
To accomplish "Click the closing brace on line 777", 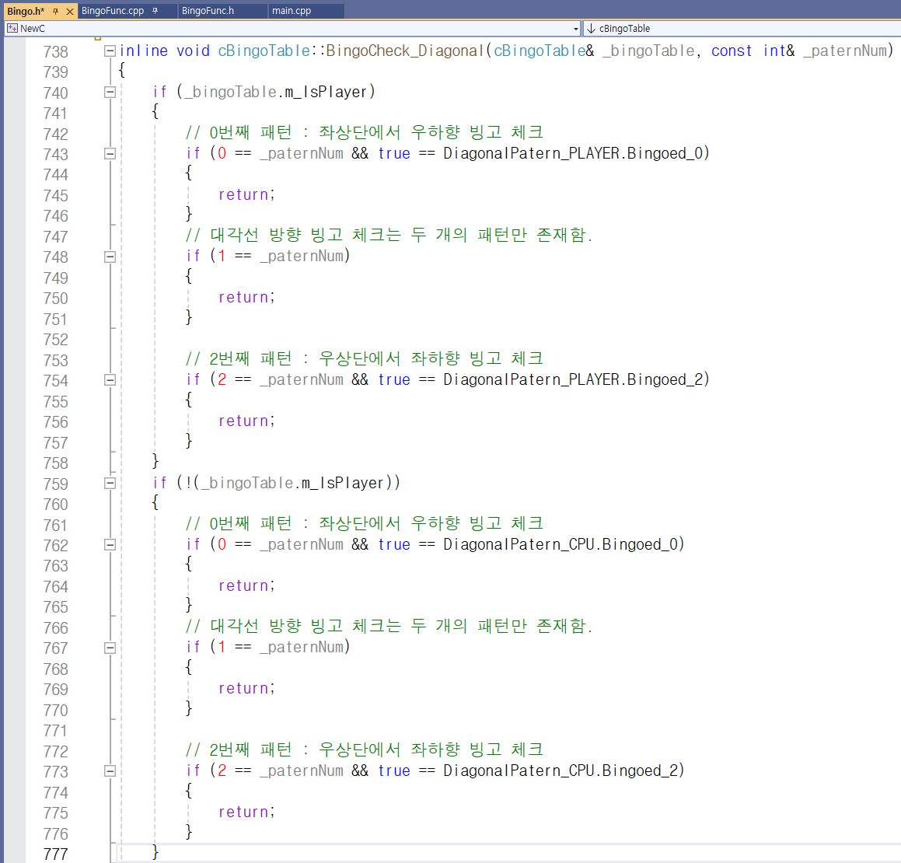I will 155,851.
